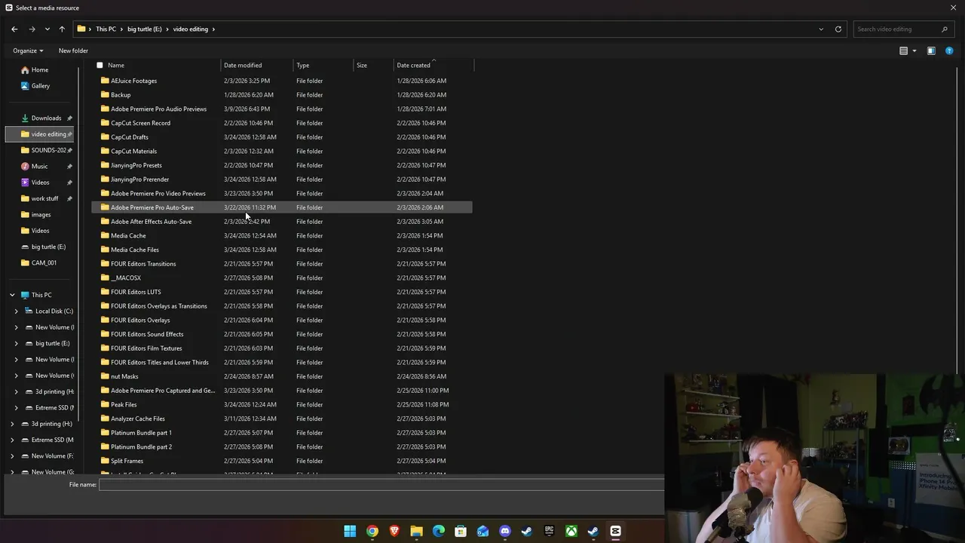Click the New folder button
The height and width of the screenshot is (543, 965).
coord(73,51)
